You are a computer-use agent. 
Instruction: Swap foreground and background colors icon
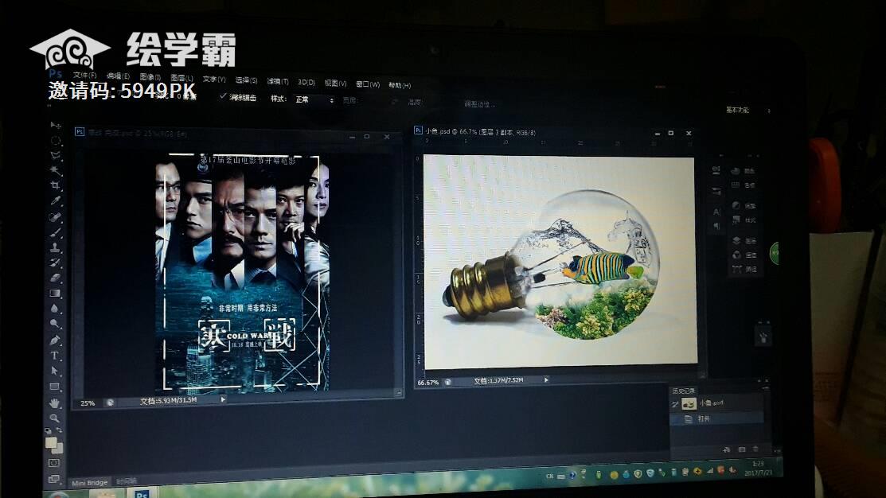(x=60, y=431)
